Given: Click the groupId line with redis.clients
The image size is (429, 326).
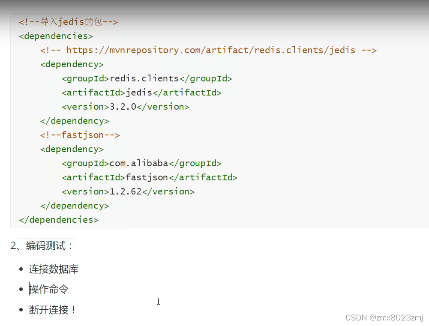Looking at the screenshot, I should pos(147,78).
